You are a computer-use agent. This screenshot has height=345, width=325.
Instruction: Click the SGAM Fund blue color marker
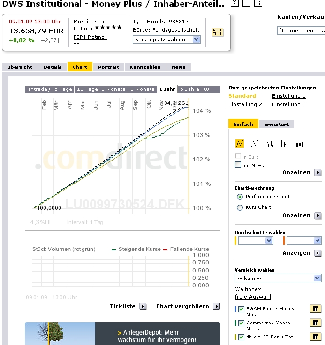coord(236,309)
